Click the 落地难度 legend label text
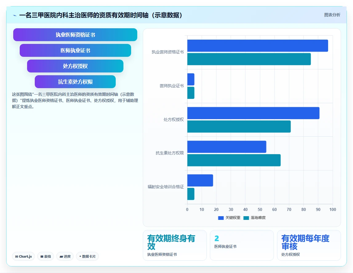 tap(258, 218)
